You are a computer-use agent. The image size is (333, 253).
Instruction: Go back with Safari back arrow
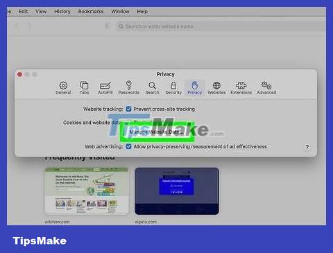(x=17, y=26)
